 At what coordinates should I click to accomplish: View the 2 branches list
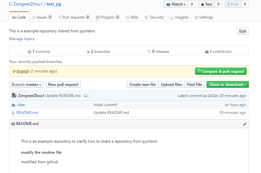(x=99, y=52)
